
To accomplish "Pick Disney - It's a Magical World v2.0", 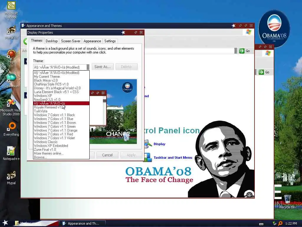I will point(61,88).
